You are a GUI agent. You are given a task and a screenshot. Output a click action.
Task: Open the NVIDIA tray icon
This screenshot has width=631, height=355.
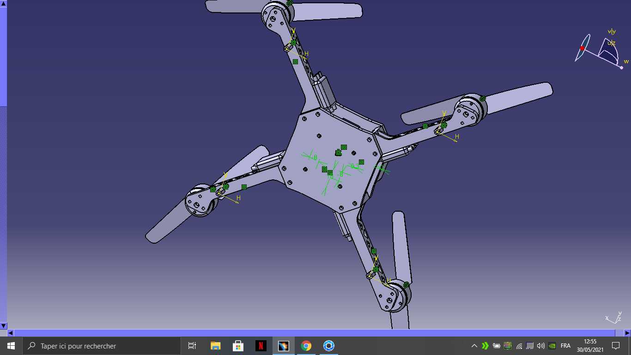click(x=552, y=346)
